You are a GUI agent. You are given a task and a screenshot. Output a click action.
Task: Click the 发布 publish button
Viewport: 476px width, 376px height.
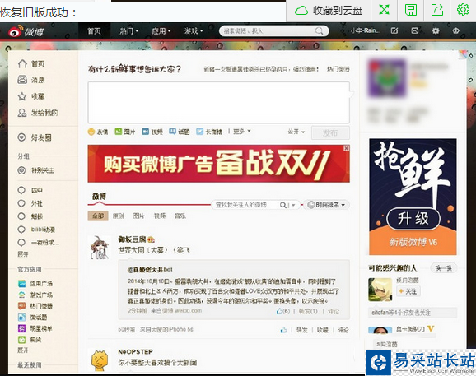pyautogui.click(x=330, y=132)
